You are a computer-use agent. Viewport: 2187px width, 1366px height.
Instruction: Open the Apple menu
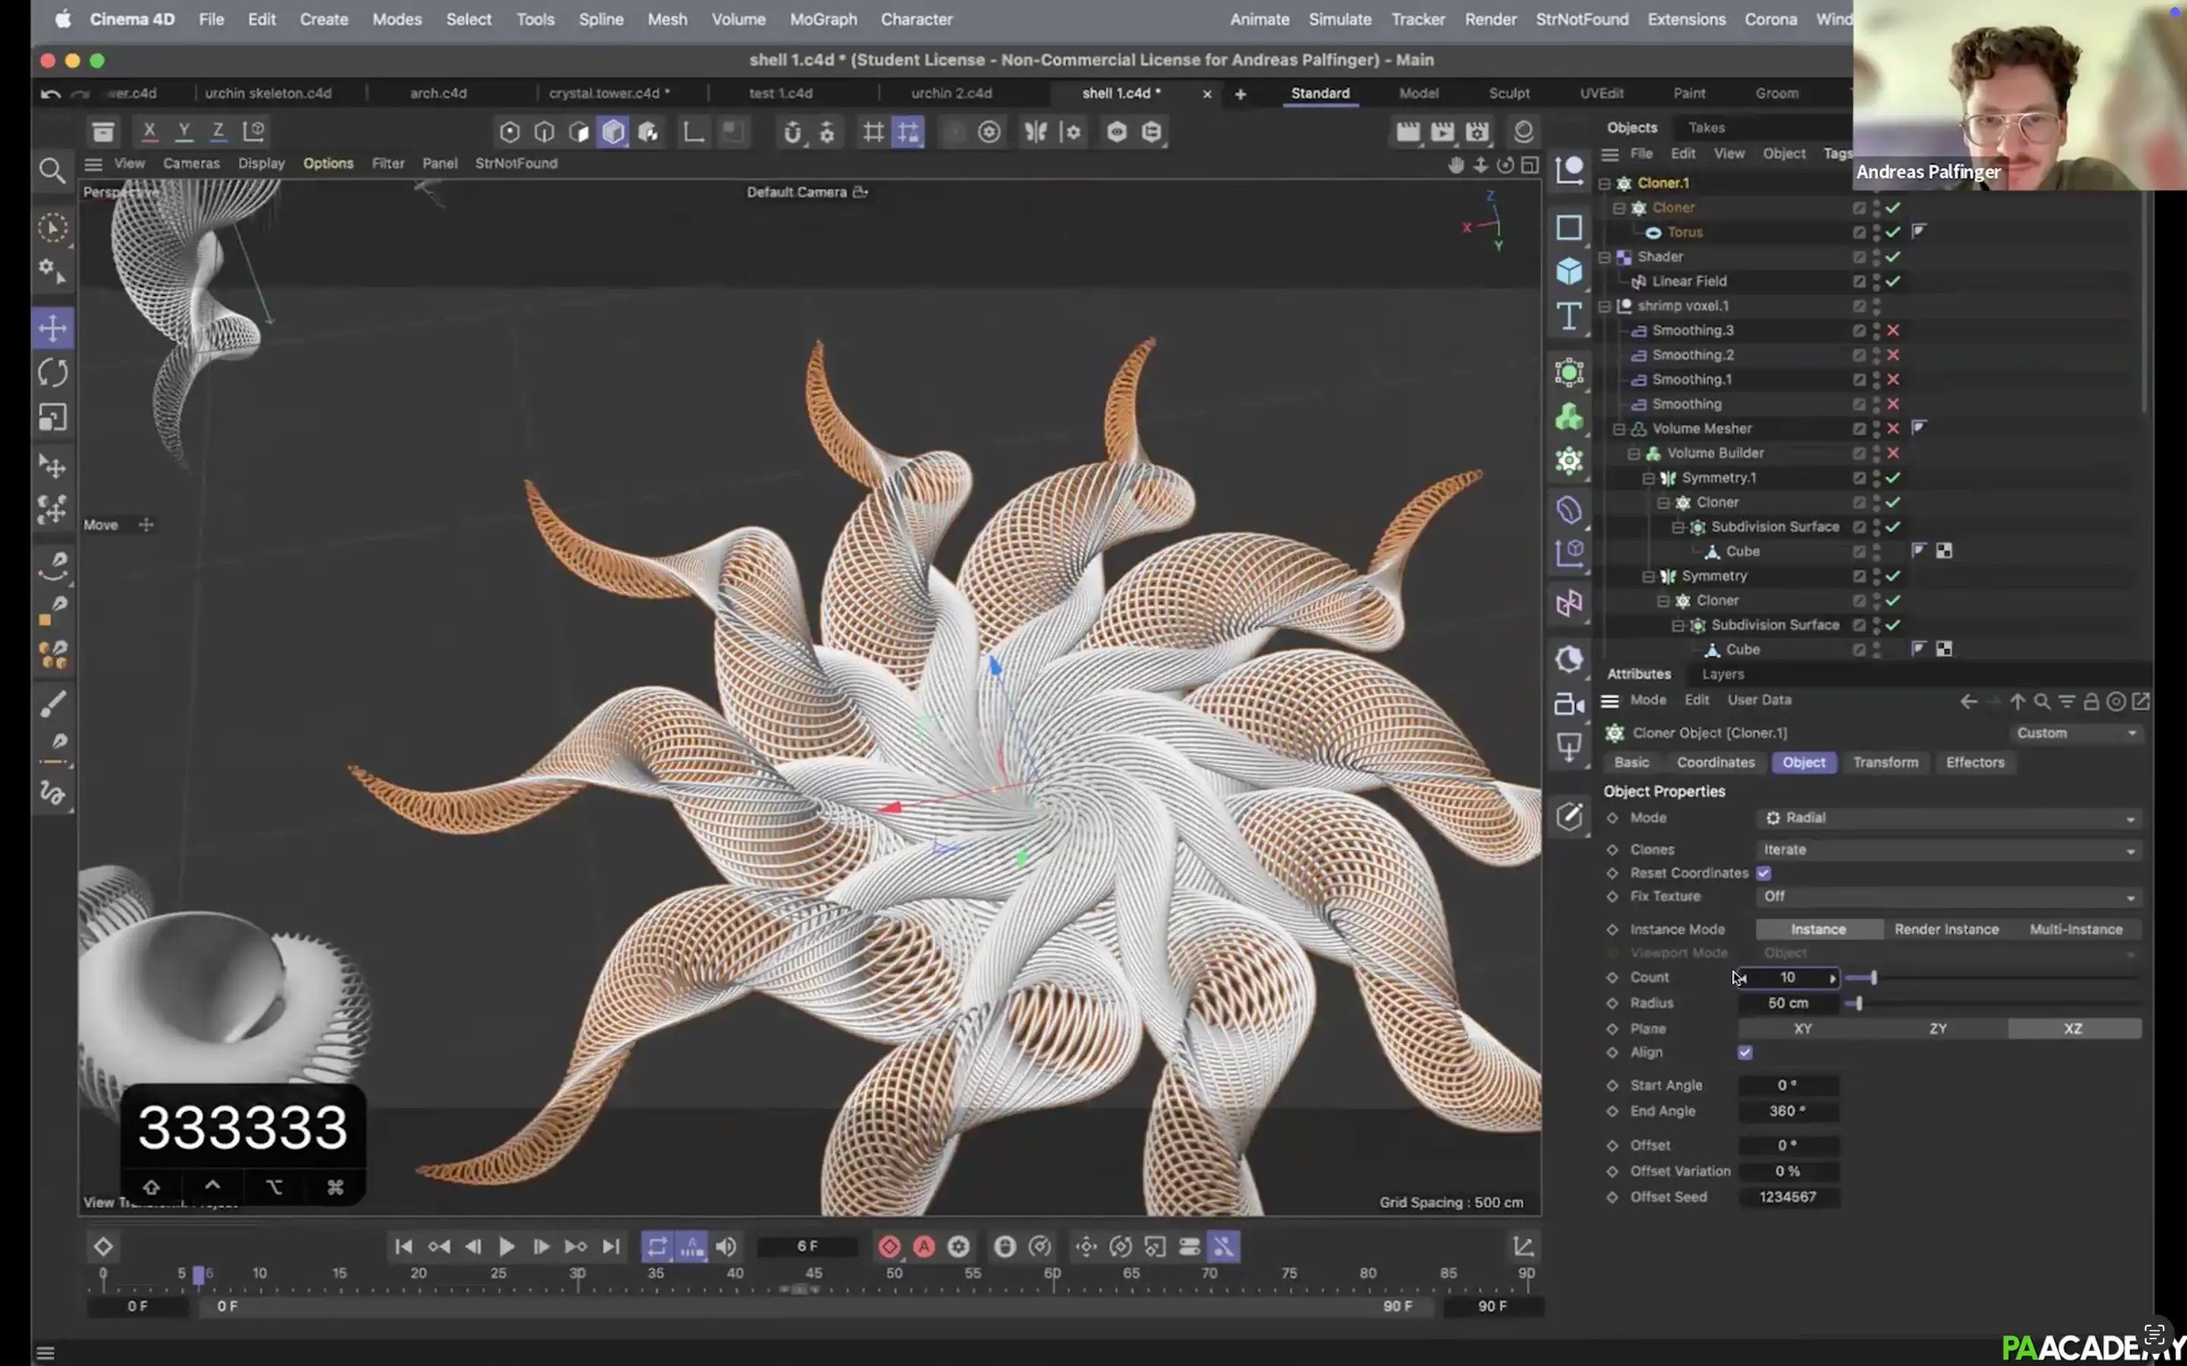click(x=62, y=19)
